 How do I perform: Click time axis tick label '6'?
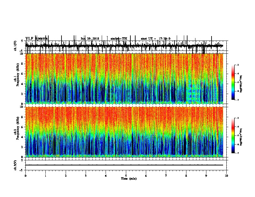click(x=146, y=176)
